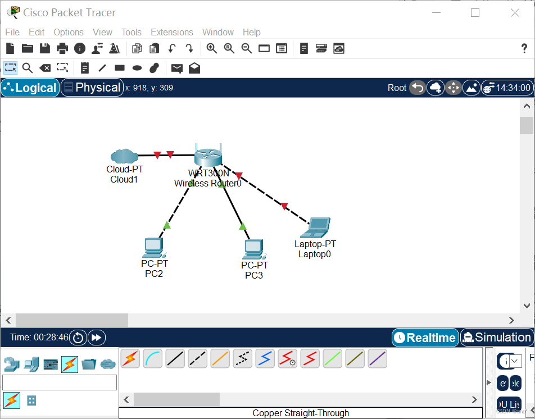The image size is (535, 419).
Task: Click the workspace horizontal scrollbar thumb
Action: pos(72,320)
